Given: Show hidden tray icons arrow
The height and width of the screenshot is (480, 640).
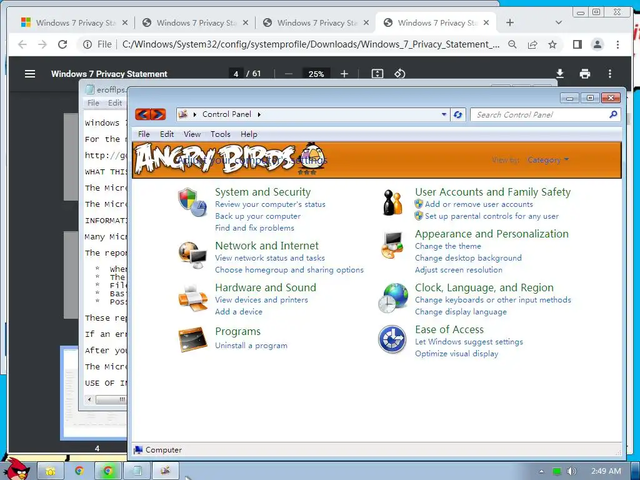Looking at the screenshot, I should pyautogui.click(x=541, y=471).
